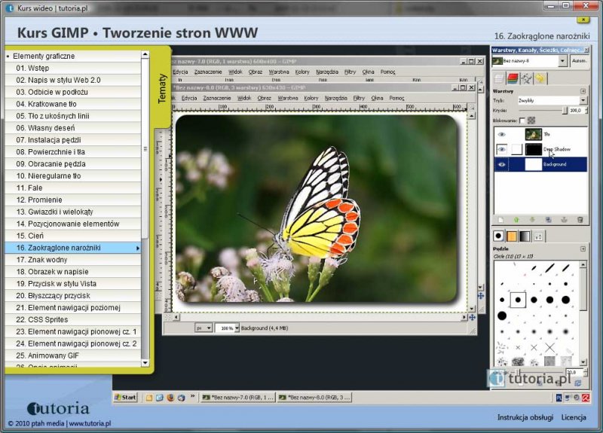The width and height of the screenshot is (603, 433).
Task: Select the Patterns tab with orange swatch
Action: pos(513,236)
